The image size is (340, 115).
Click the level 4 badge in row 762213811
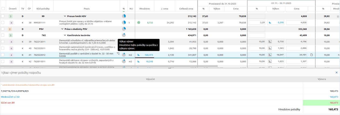pyautogui.click(x=11, y=42)
